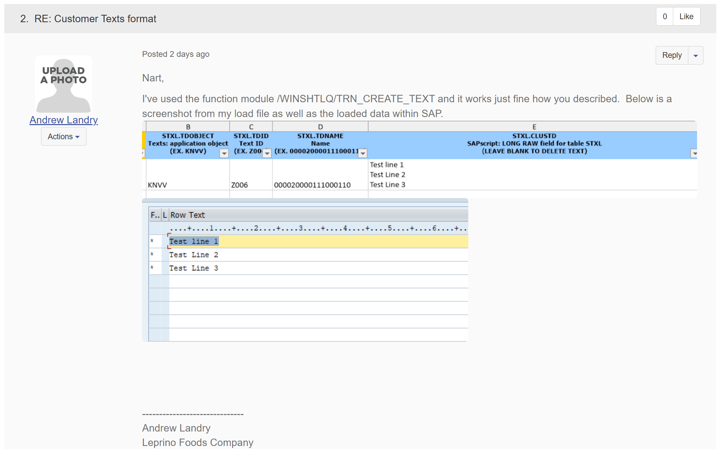This screenshot has height=449, width=727.
Task: Click the Like button
Action: click(x=686, y=16)
